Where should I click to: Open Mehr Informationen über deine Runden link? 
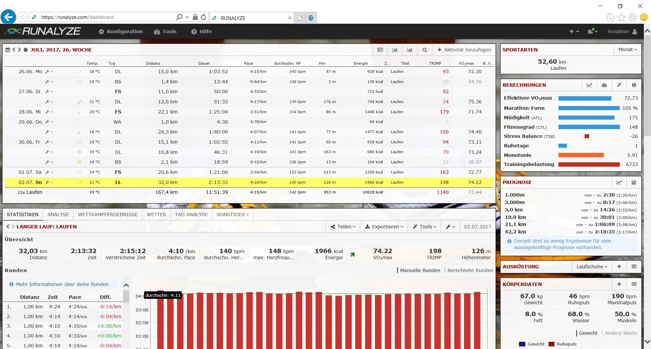coord(62,284)
